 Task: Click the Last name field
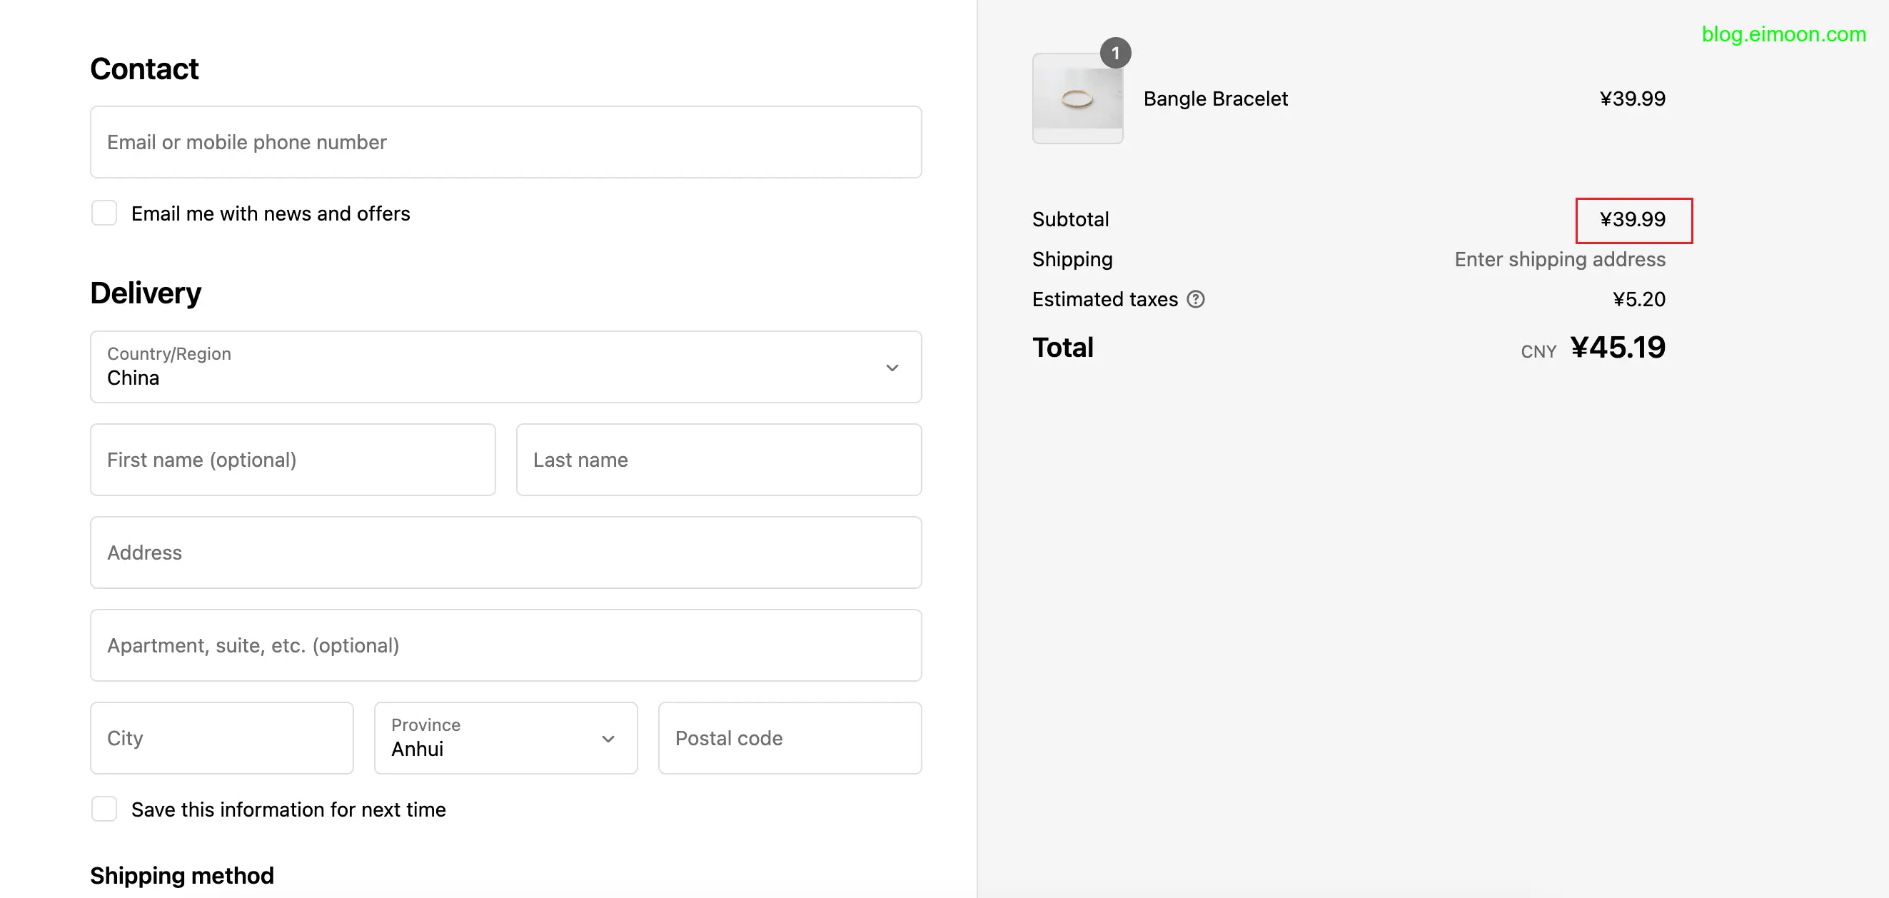coord(718,460)
